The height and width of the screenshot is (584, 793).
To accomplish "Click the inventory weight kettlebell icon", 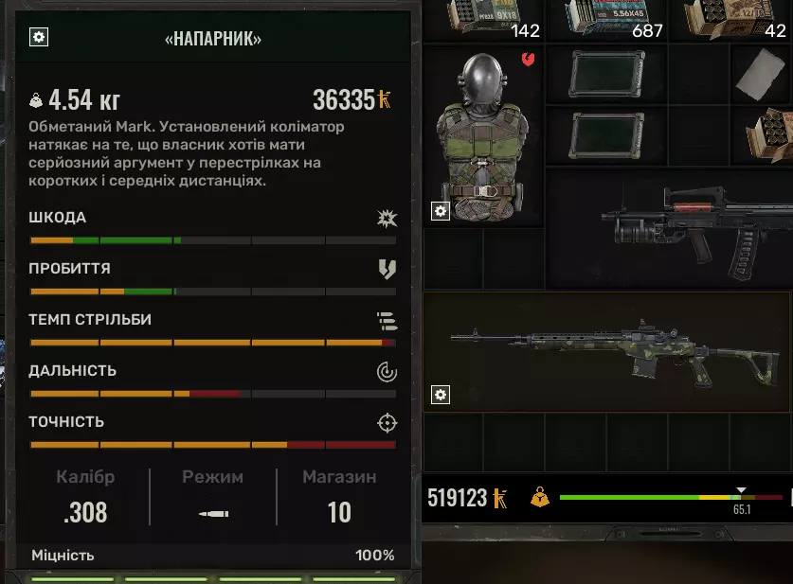I will point(540,497).
